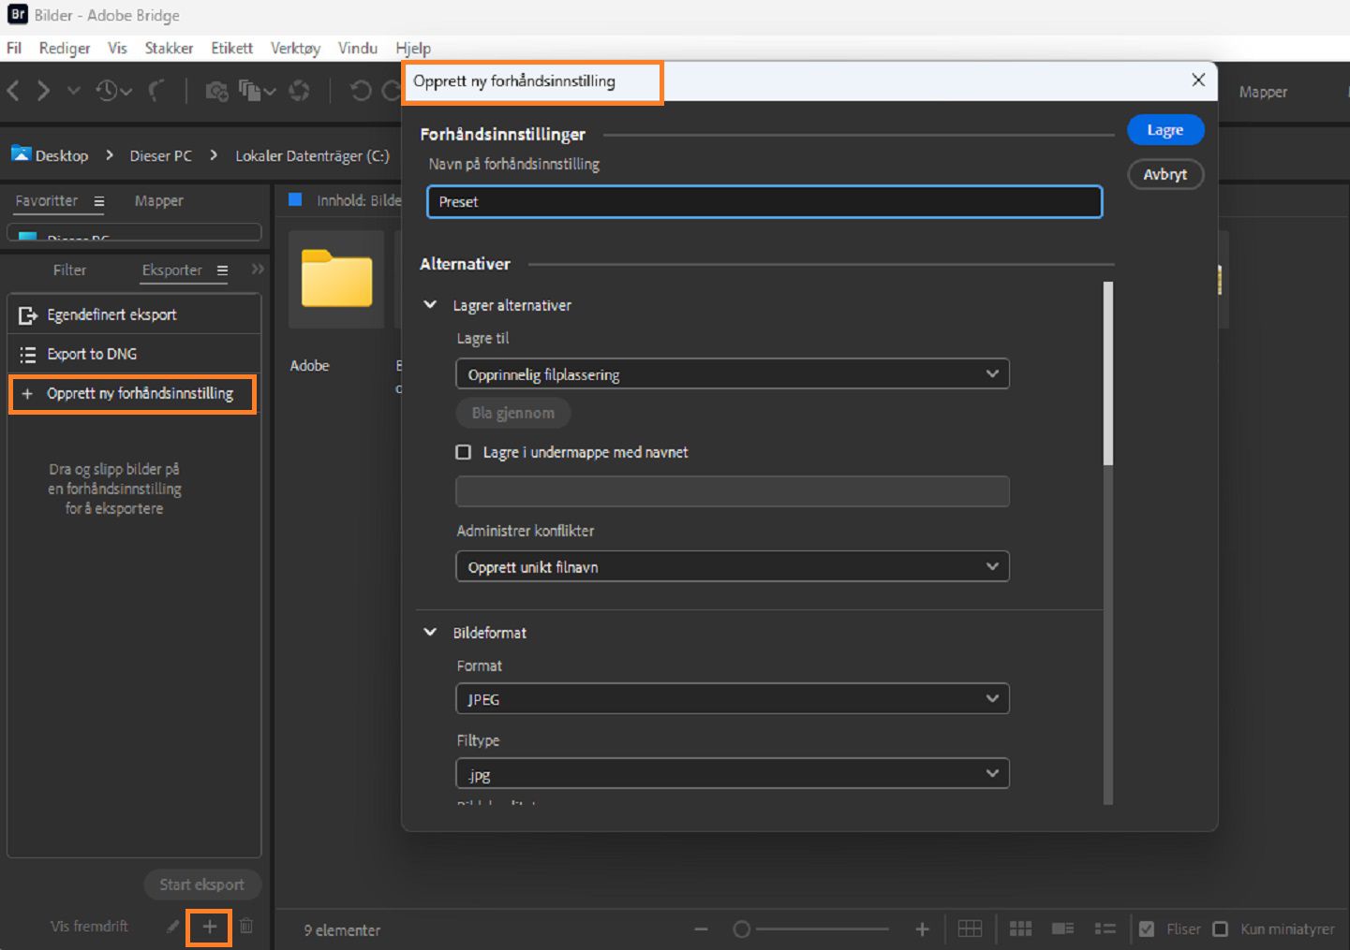
Task: Open the Rediger menu
Action: [65, 48]
